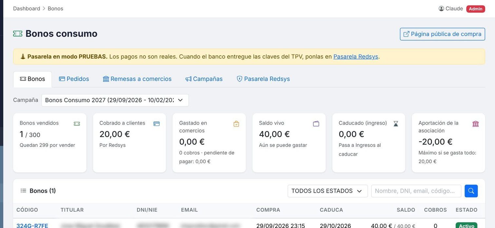The image size is (495, 228).
Task: Click the Quedan 299 por vender text
Action: pos(48,145)
